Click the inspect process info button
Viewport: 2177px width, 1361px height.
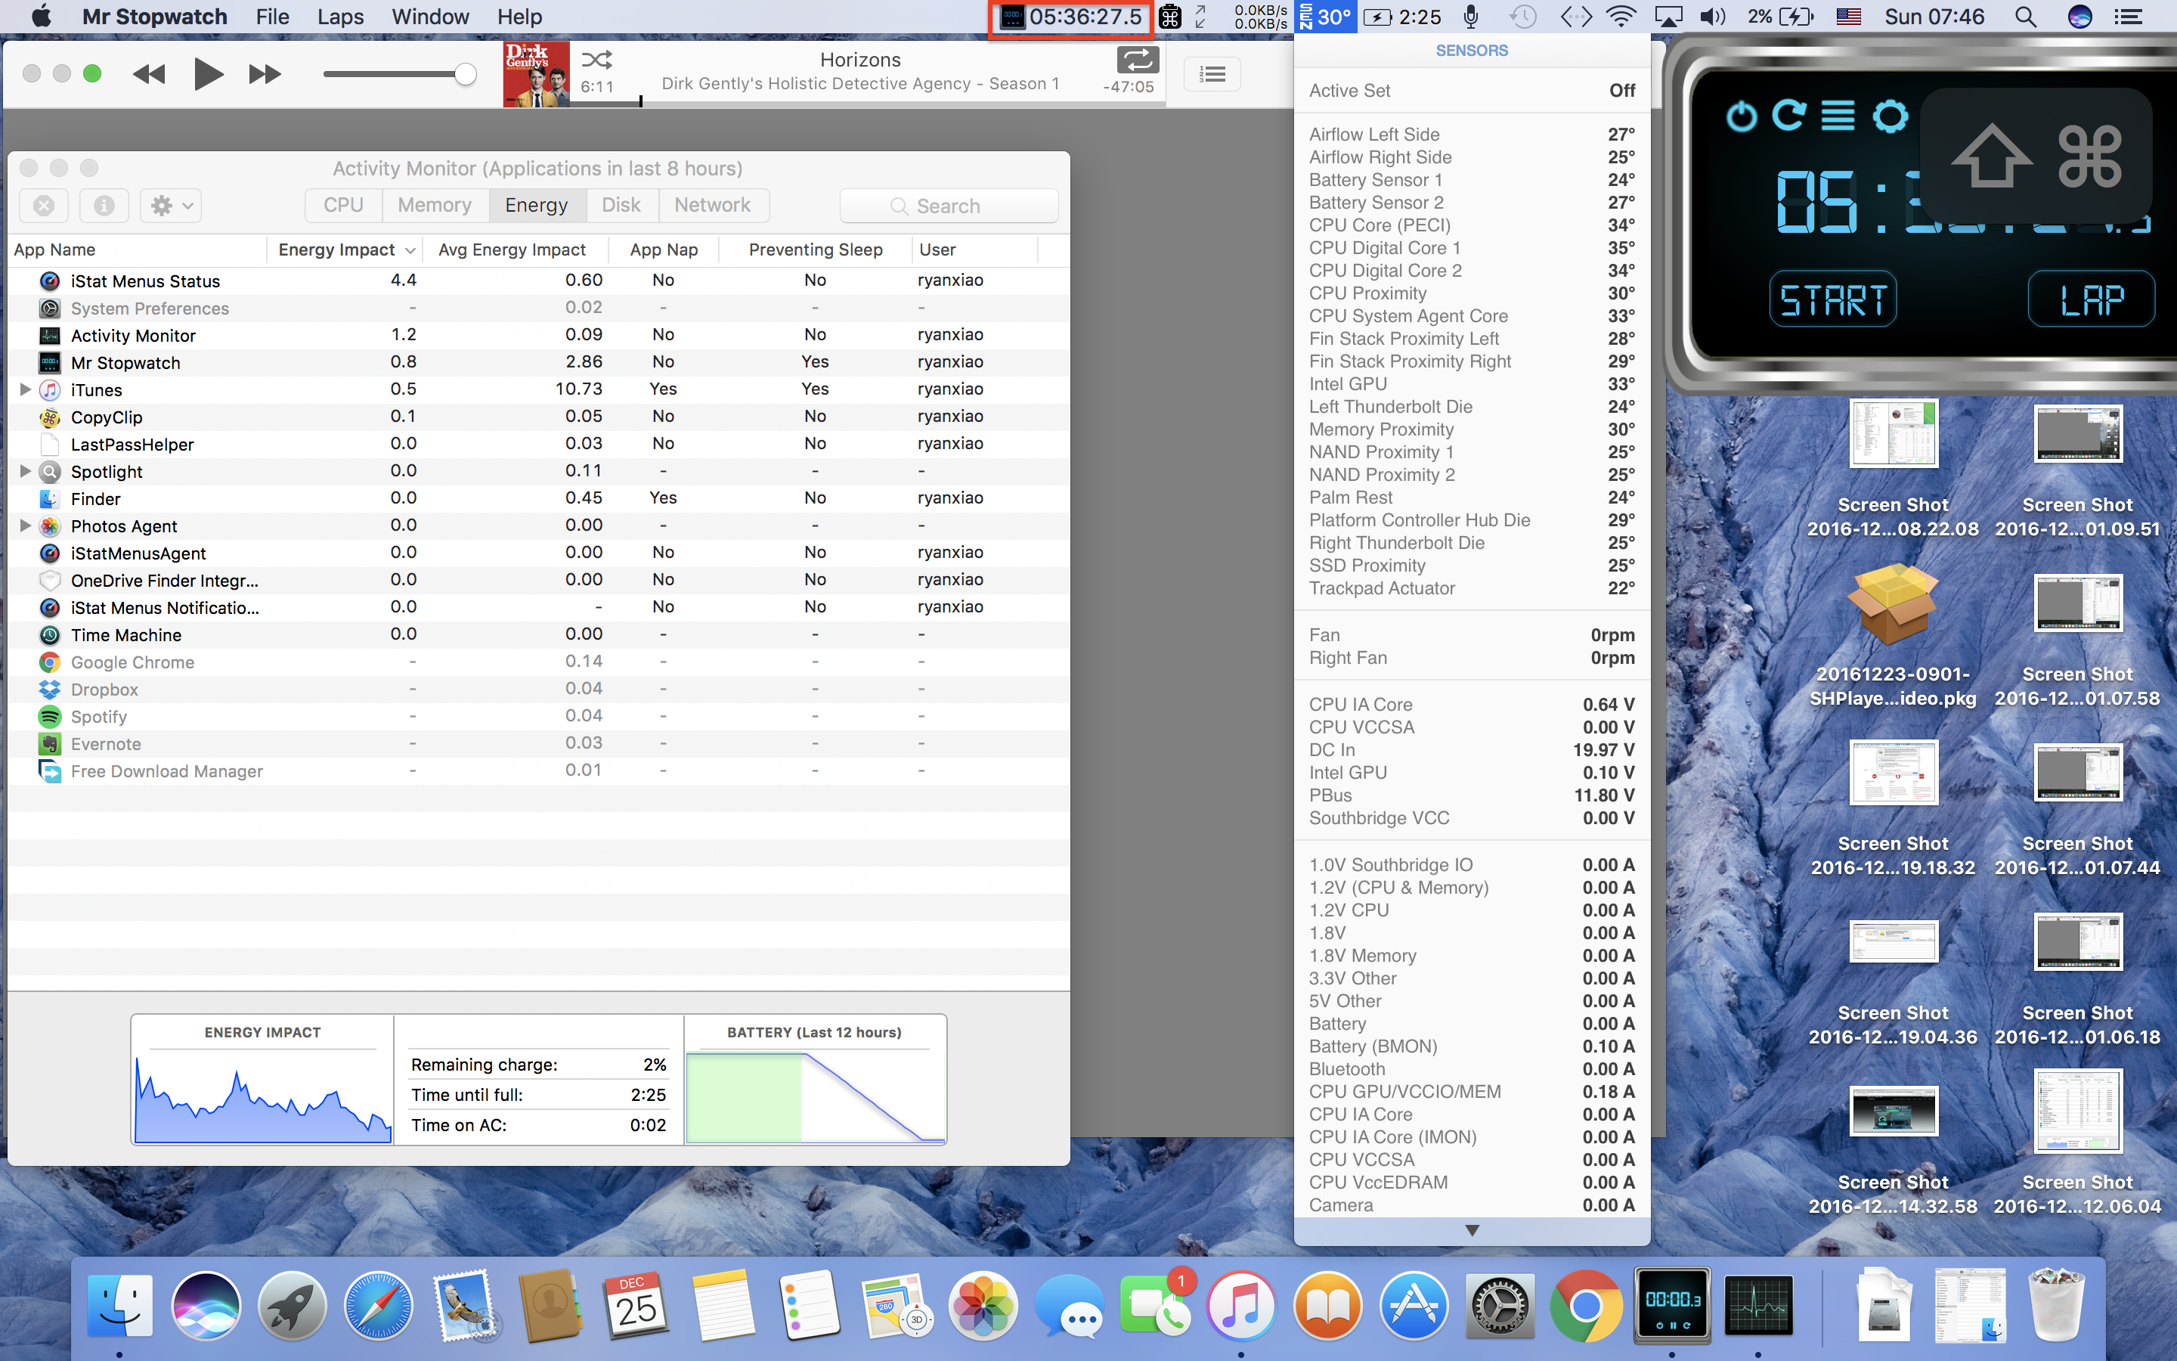pos(104,205)
